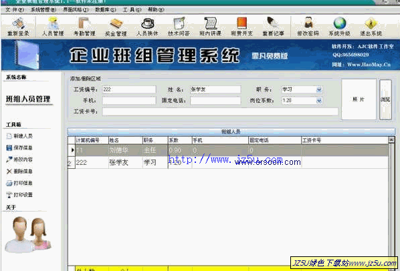Viewport: 400px width, 271px height.
Task: Click the table scrollbar up arrow
Action: click(391, 140)
